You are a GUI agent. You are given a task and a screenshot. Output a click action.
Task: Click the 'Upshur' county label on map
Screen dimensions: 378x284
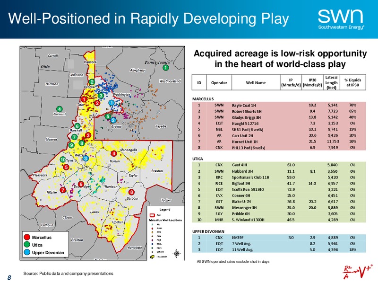coord(118,222)
